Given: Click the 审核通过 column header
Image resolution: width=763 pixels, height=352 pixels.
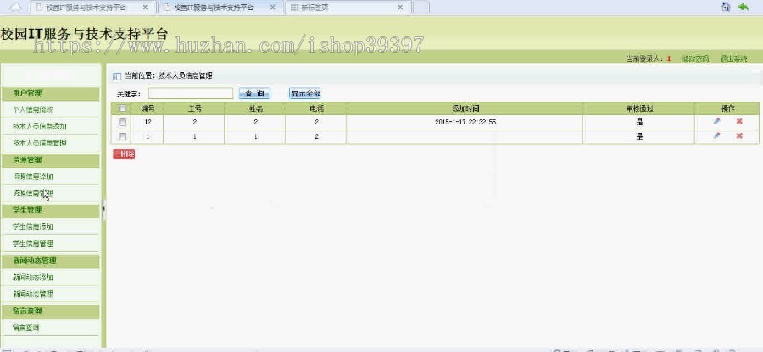Looking at the screenshot, I should point(639,108).
